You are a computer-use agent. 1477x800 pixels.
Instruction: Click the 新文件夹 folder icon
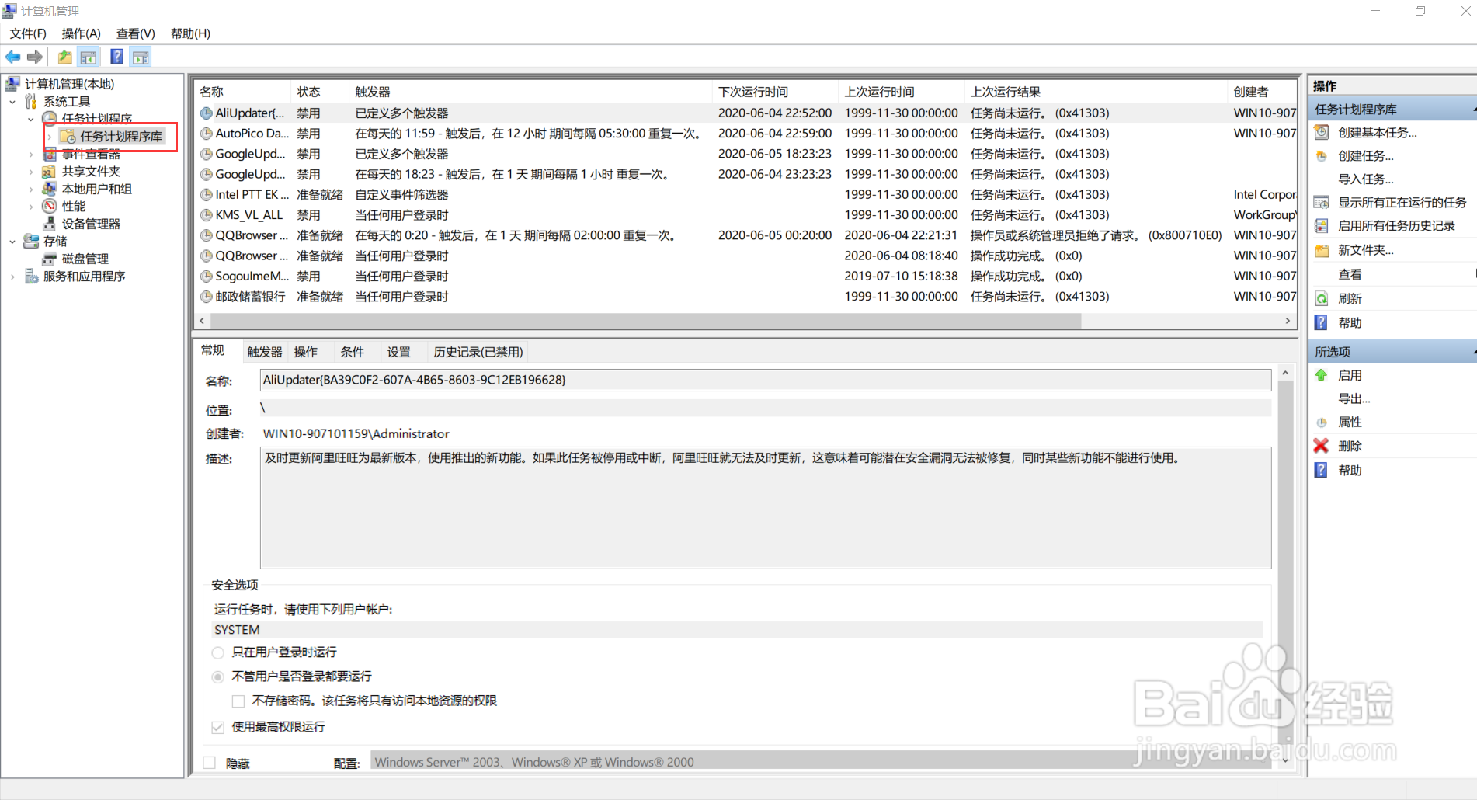[1322, 250]
